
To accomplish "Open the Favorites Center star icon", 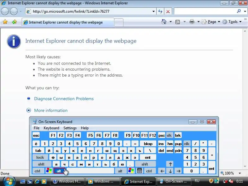I will pos(5,22).
